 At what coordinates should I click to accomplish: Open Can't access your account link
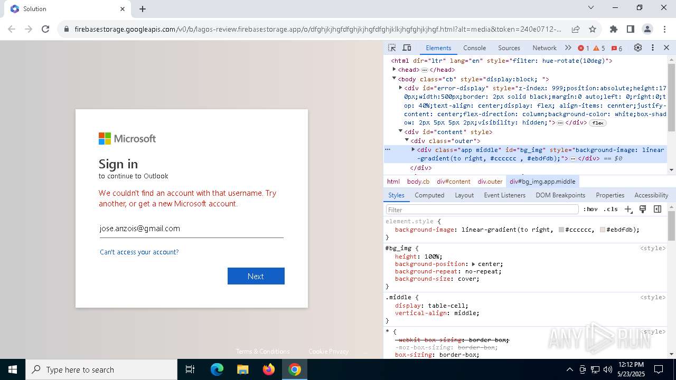click(x=139, y=252)
